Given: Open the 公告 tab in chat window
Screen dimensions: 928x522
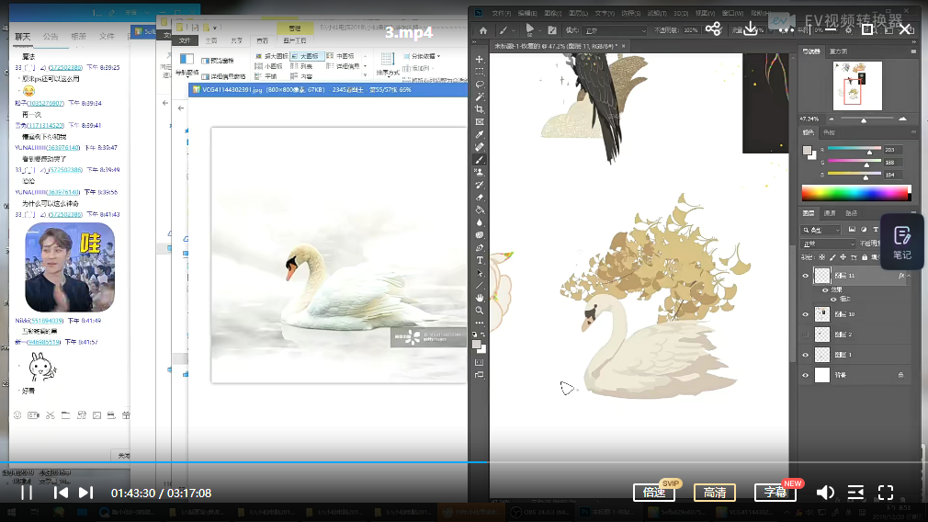Looking at the screenshot, I should coord(51,37).
